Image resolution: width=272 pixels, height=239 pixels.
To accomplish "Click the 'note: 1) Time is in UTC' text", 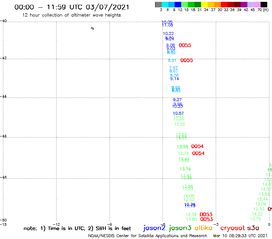I will point(54,228).
